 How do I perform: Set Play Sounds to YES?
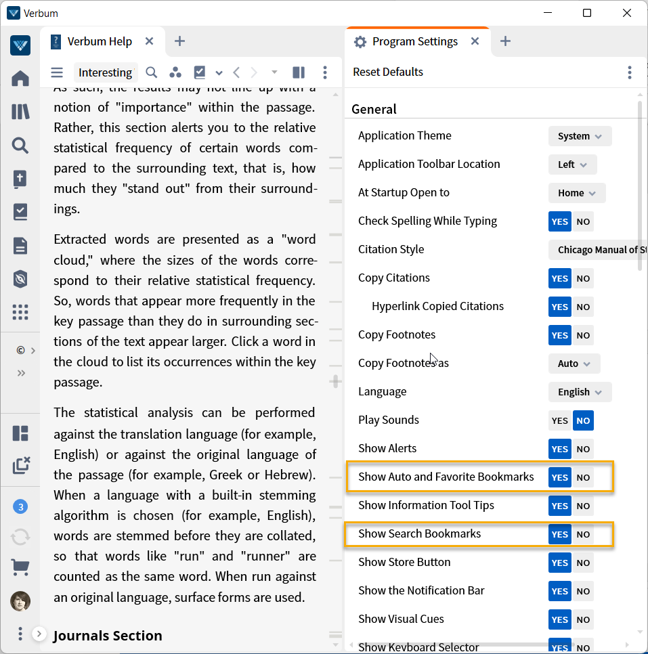click(559, 420)
